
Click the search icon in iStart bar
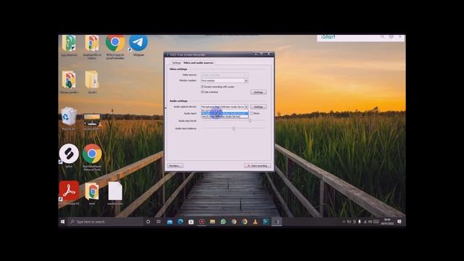pos(382,37)
